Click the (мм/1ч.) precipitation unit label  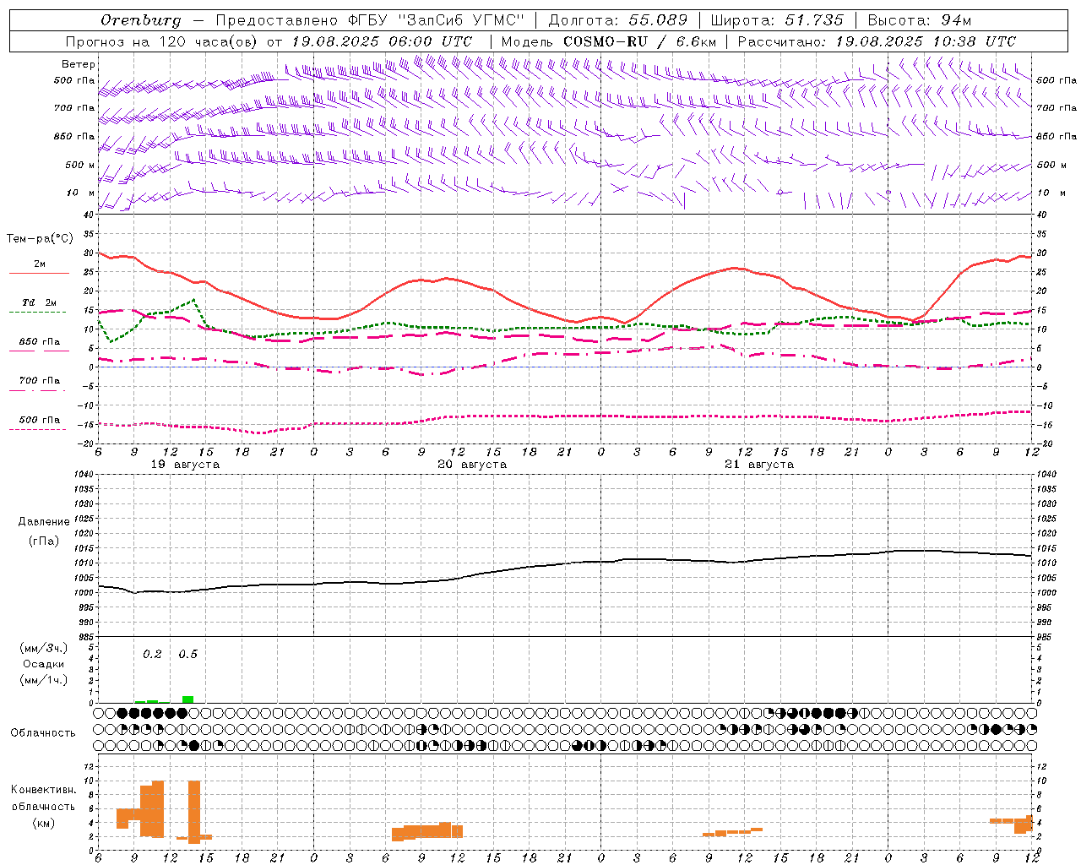pos(43,680)
